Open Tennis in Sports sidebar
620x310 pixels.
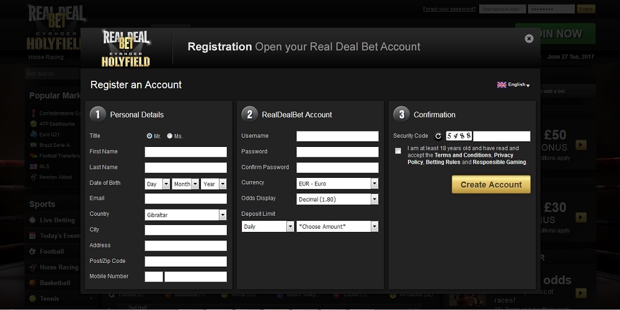tap(50, 299)
